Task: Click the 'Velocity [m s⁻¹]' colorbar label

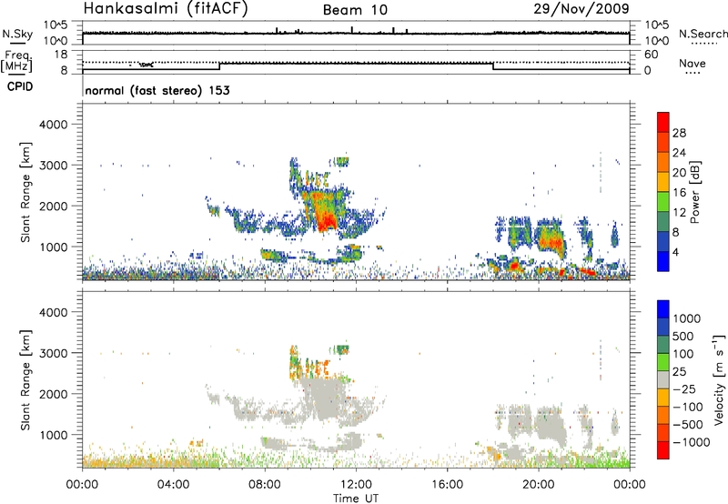Action: [x=719, y=379]
